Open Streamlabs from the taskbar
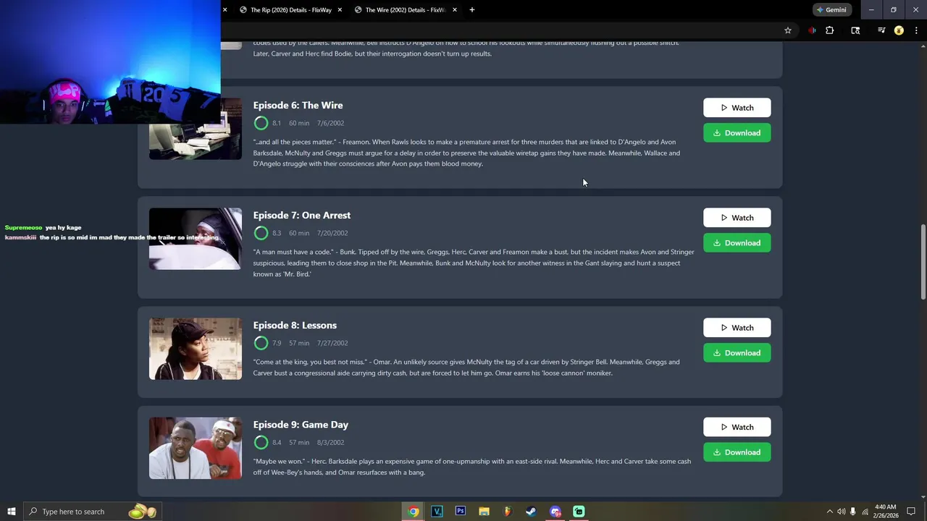The height and width of the screenshot is (521, 927). (579, 512)
